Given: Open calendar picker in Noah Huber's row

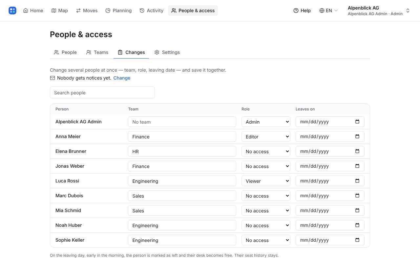Looking at the screenshot, I should pyautogui.click(x=357, y=225).
